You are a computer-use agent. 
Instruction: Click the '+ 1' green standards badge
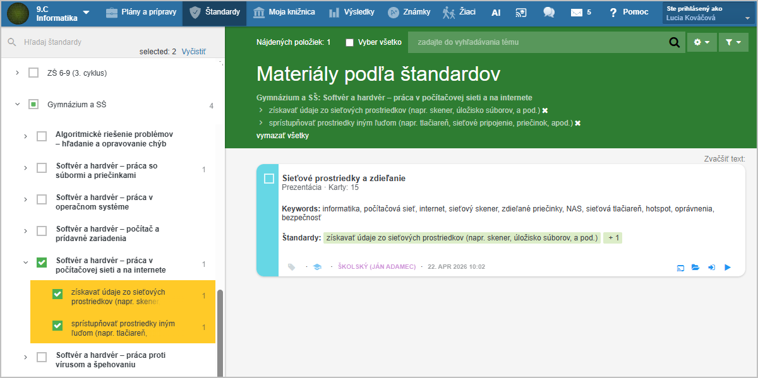pyautogui.click(x=612, y=238)
